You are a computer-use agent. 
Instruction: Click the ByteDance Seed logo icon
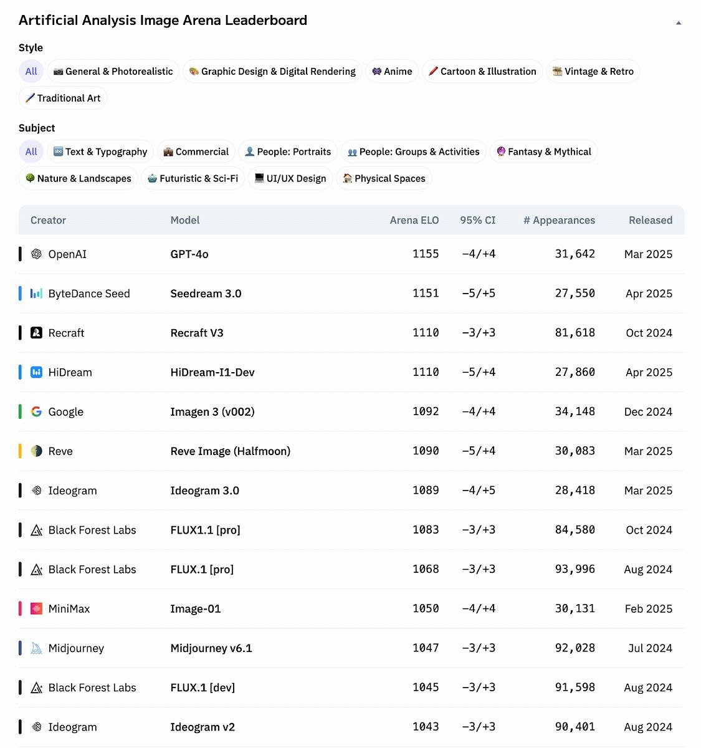tap(37, 293)
